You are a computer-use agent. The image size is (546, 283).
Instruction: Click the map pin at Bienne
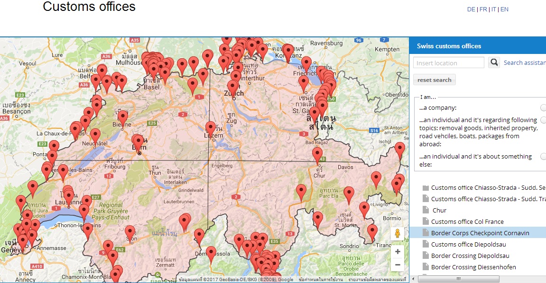[x=122, y=119]
